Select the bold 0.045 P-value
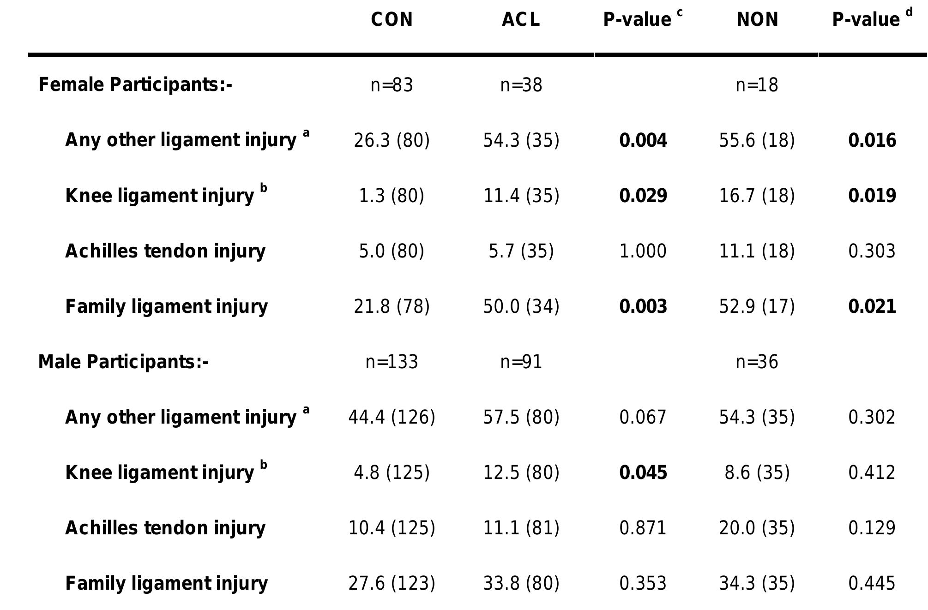Screen dimensions: 928x610 643,473
